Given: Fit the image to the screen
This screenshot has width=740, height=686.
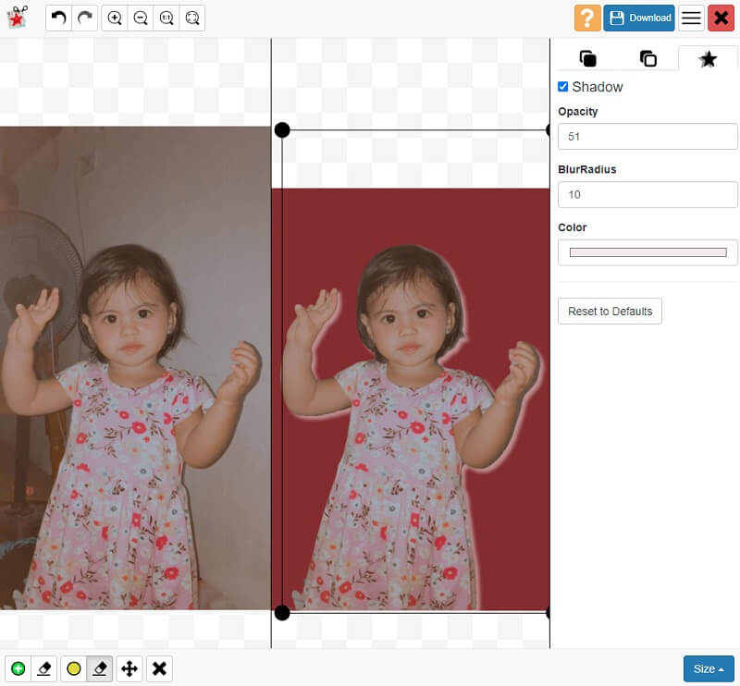Looking at the screenshot, I should 191,18.
